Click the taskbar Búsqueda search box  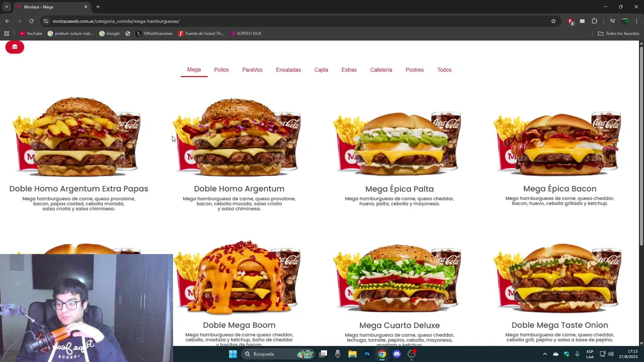click(x=278, y=354)
